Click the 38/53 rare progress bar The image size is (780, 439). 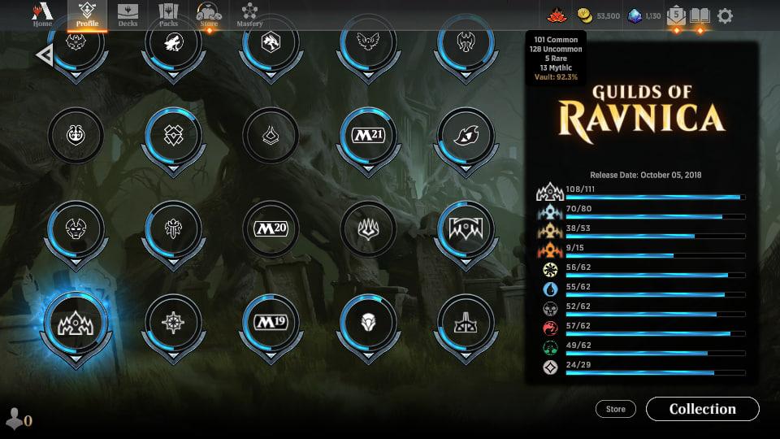pos(656,236)
